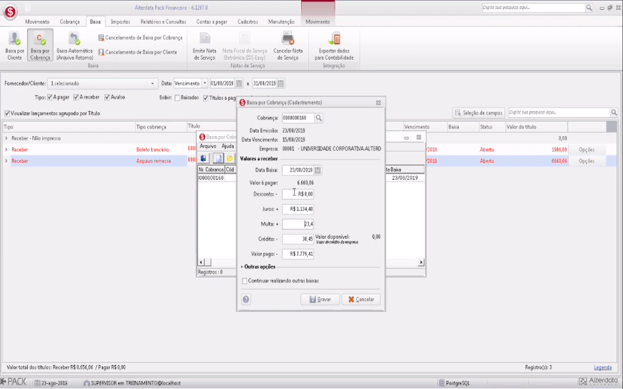Viewport: 623px width, 389px height.
Task: Toggle A pagar checkbox
Action: (50, 97)
